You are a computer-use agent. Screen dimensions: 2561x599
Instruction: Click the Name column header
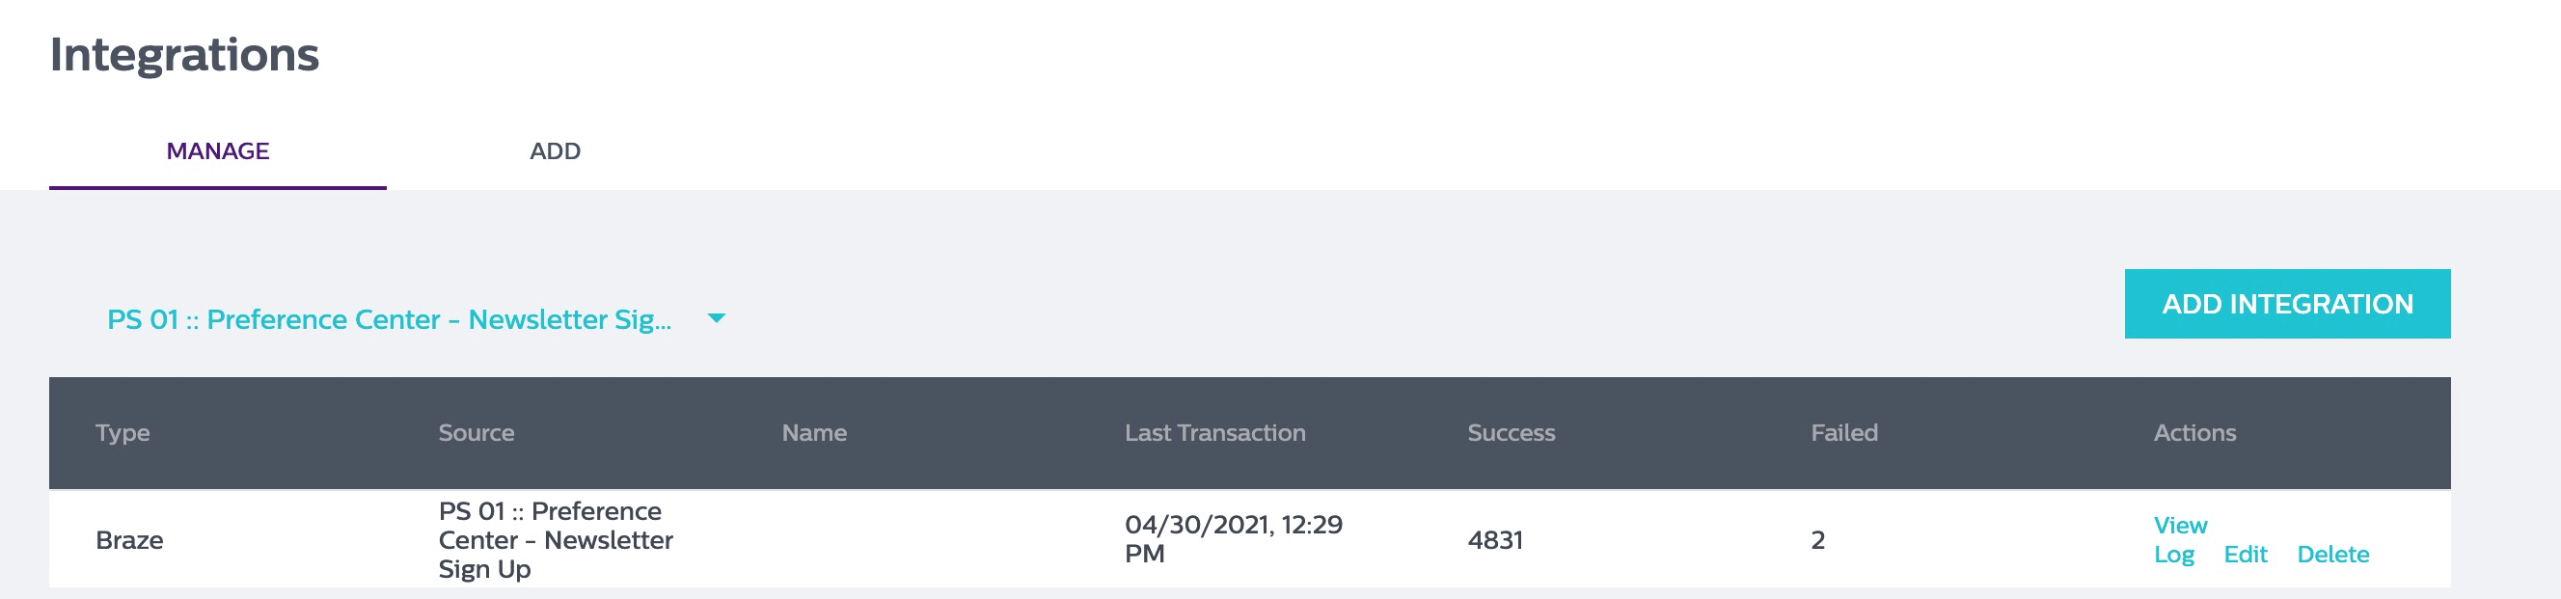[x=814, y=433]
